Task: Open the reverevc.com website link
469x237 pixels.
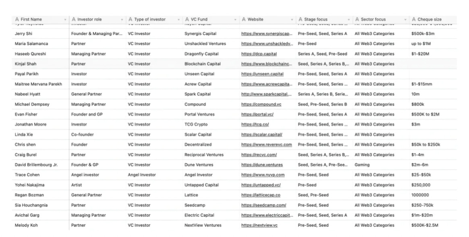Action: 266,145
